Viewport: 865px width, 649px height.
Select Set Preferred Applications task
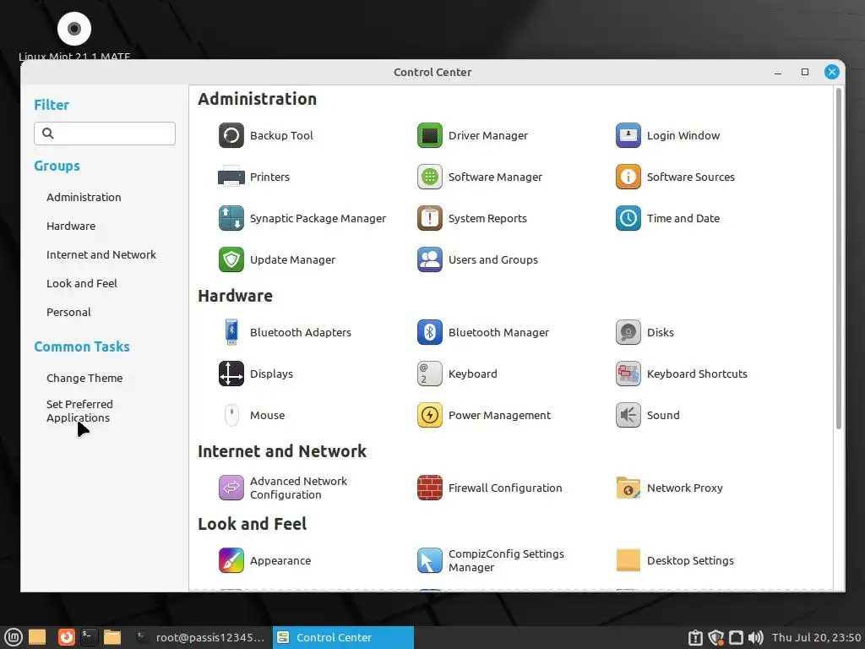click(79, 412)
